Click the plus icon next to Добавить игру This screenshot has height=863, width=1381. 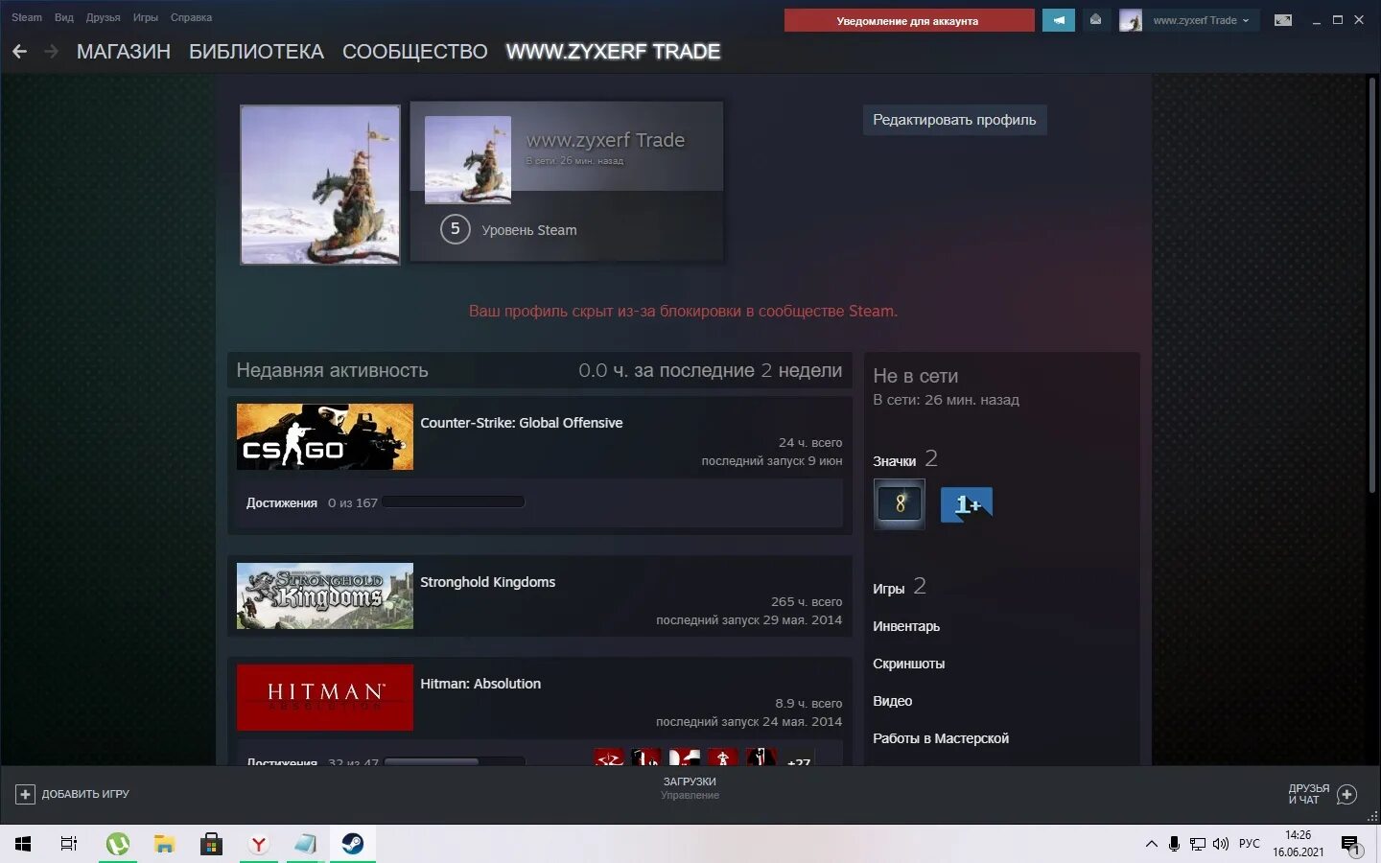coord(25,794)
